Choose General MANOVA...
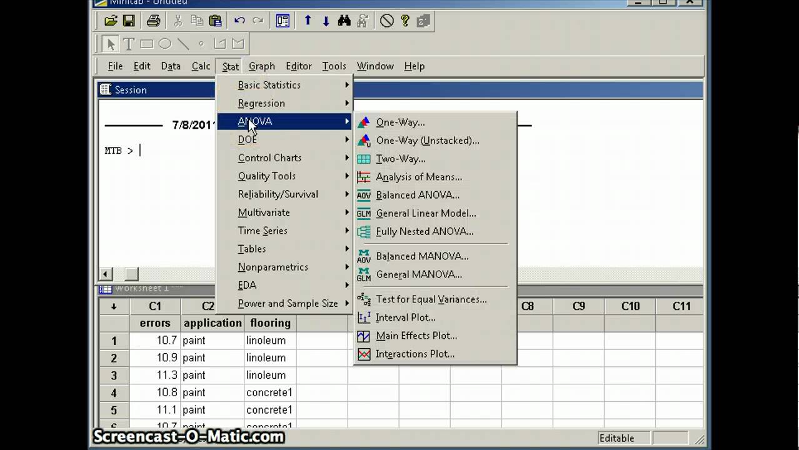Image resolution: width=799 pixels, height=450 pixels. pos(435,274)
